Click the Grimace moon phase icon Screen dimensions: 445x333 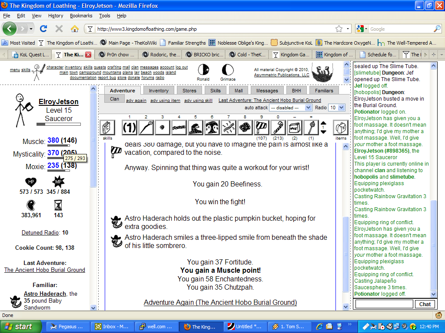[x=227, y=70]
